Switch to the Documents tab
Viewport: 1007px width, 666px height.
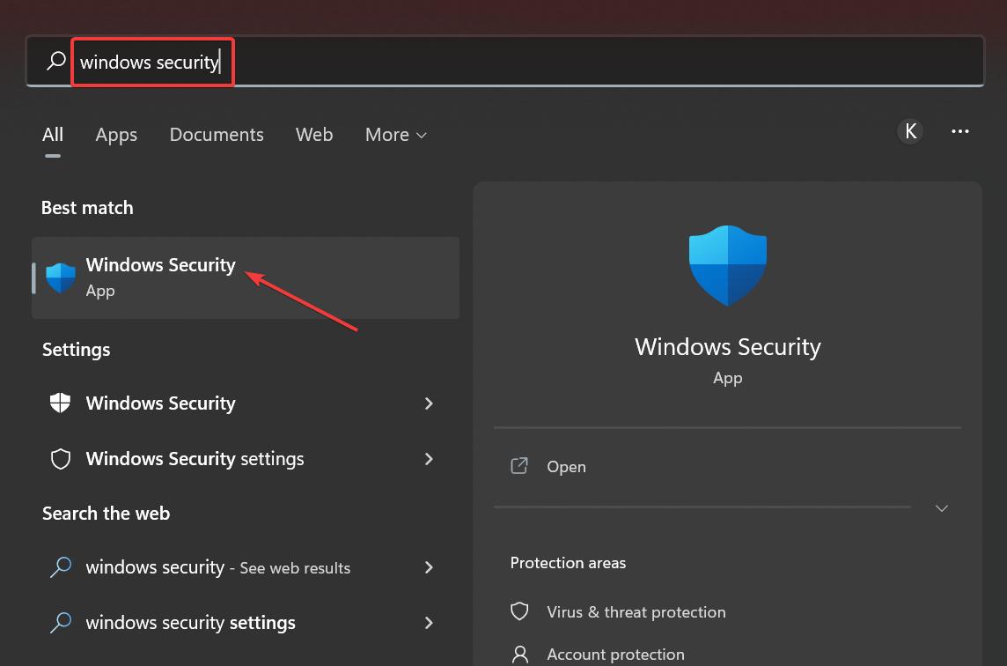[x=217, y=135]
